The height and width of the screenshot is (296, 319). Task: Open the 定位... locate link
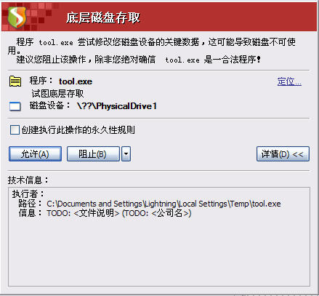[289, 81]
